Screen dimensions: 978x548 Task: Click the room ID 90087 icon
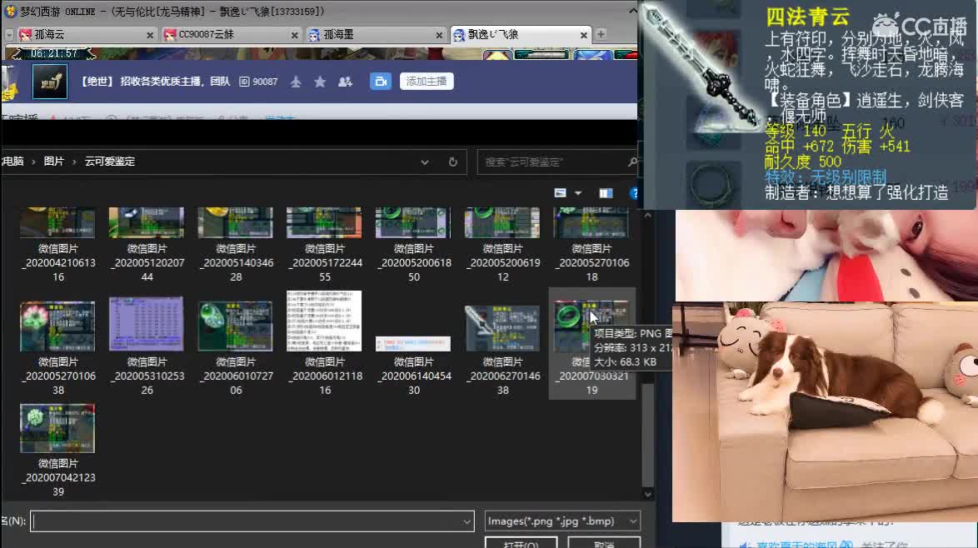[x=245, y=82]
